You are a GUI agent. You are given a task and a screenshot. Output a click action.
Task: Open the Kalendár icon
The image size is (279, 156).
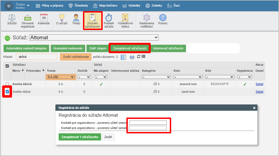click(44, 18)
